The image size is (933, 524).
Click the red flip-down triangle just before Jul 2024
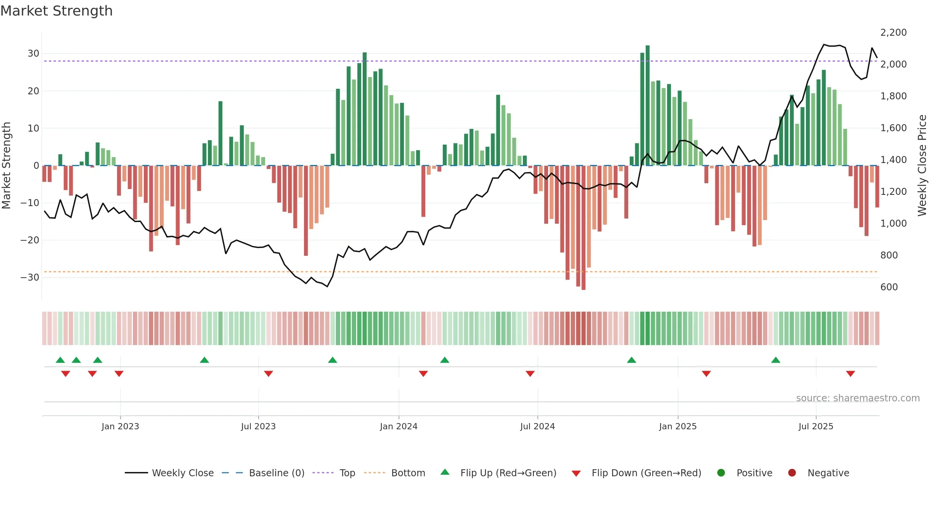(530, 373)
